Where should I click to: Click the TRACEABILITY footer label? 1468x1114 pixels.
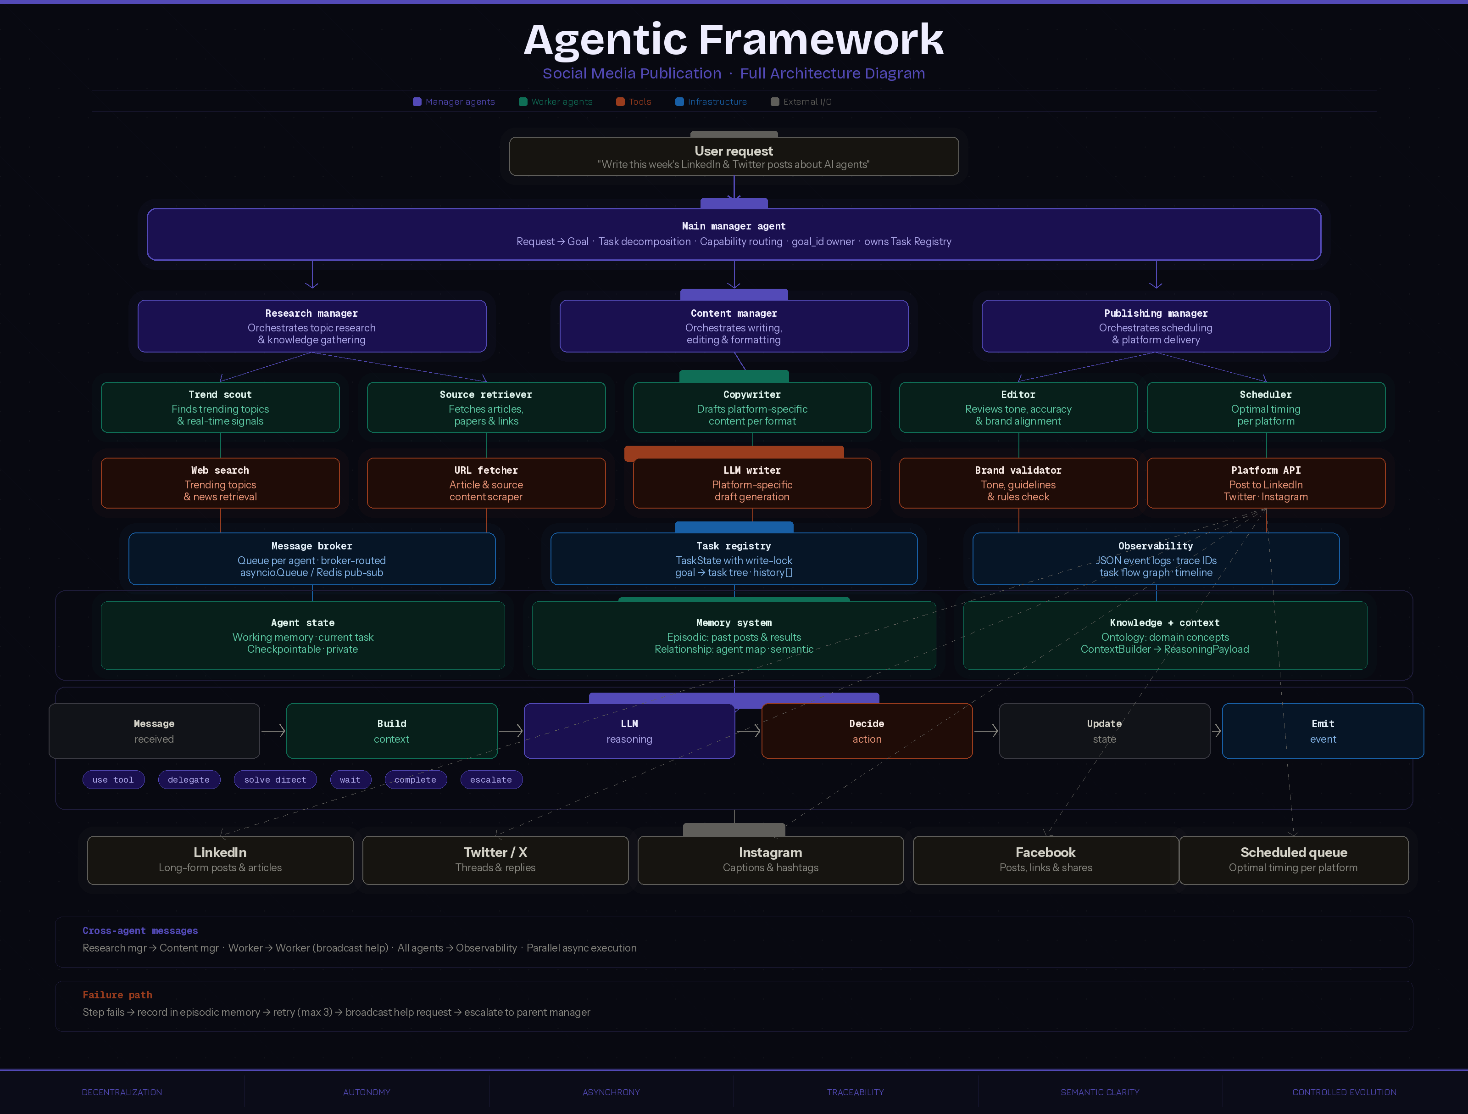click(856, 1092)
